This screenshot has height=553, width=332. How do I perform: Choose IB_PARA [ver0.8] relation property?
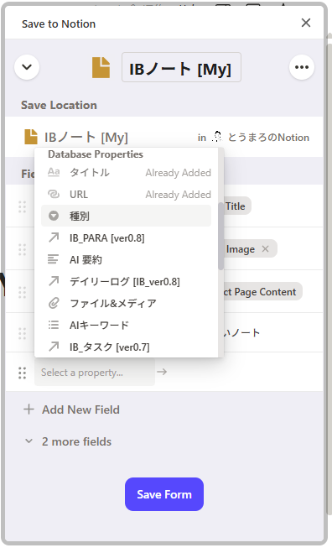coord(126,238)
